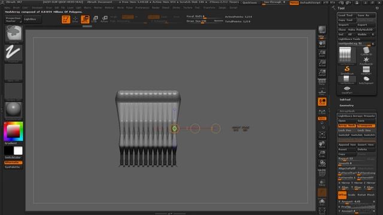This screenshot has width=383, height=215.
Task: Expand the SubTool section
Action: (345, 100)
